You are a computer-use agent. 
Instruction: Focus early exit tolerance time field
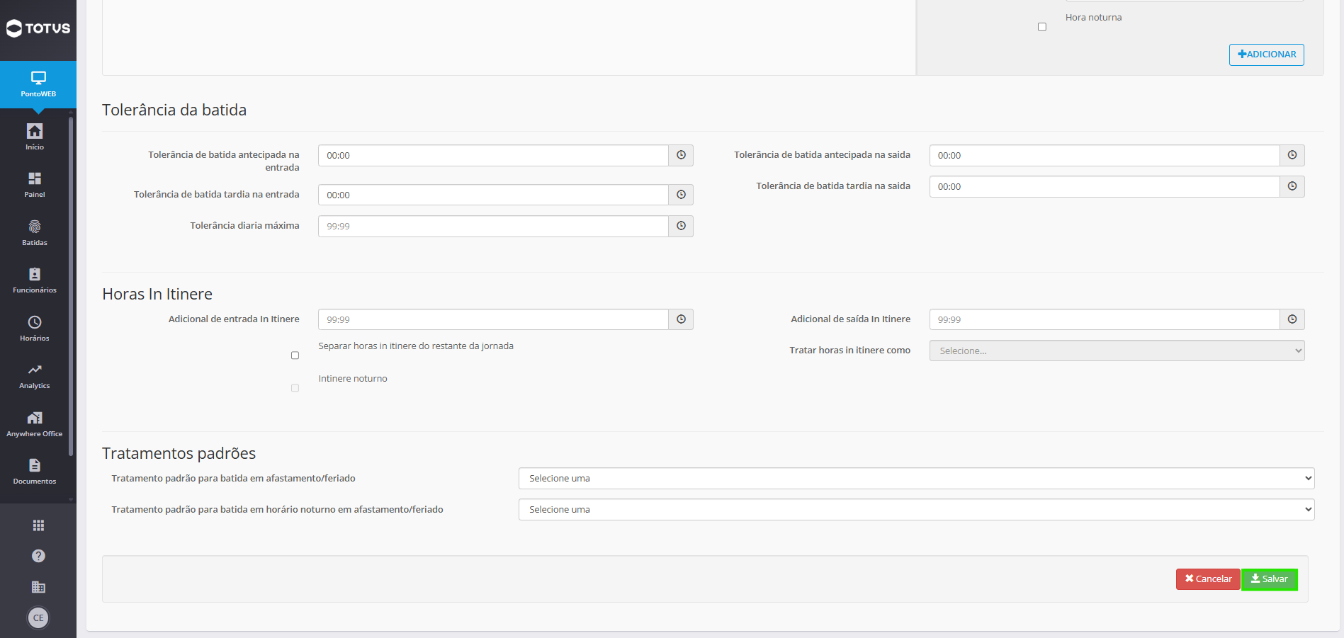tap(1105, 155)
